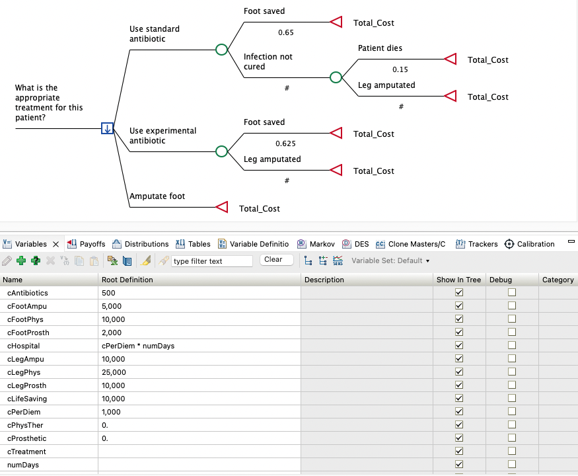This screenshot has height=476, width=578.
Task: Click the book-style variable report icon
Action: 127,260
